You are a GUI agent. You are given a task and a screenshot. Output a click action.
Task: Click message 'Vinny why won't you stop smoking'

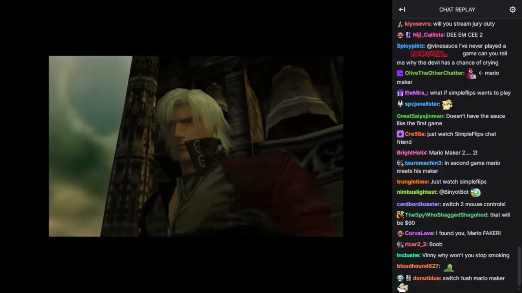click(466, 256)
